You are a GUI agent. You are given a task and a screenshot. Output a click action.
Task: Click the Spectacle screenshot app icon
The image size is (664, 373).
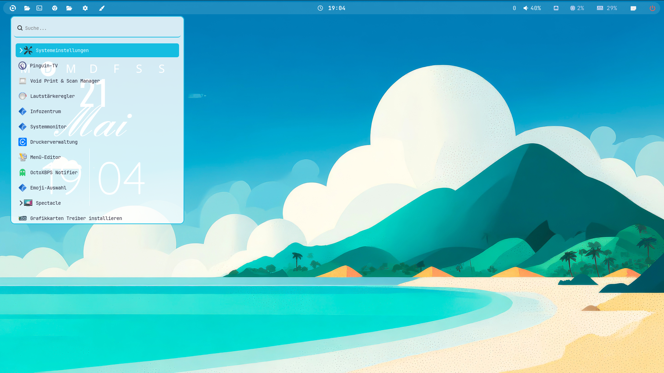click(28, 203)
